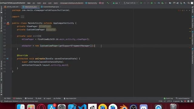Image resolution: width=194 pixels, height=109 pixels.
Task: Open Logcat tool window
Action: (47, 98)
